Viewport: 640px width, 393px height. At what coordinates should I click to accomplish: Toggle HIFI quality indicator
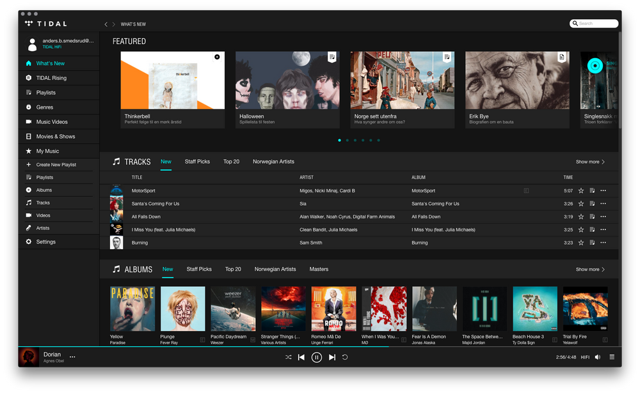tap(586, 357)
